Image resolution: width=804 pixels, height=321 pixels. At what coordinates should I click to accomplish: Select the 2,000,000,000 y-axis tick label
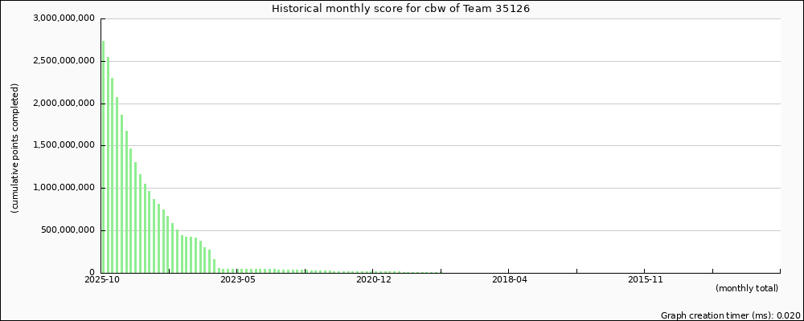click(x=64, y=104)
